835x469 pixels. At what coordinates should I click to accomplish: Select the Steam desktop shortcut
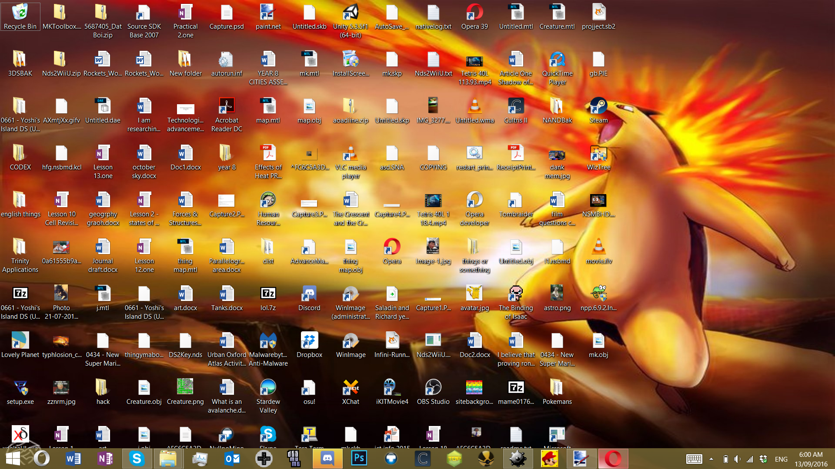click(x=598, y=110)
